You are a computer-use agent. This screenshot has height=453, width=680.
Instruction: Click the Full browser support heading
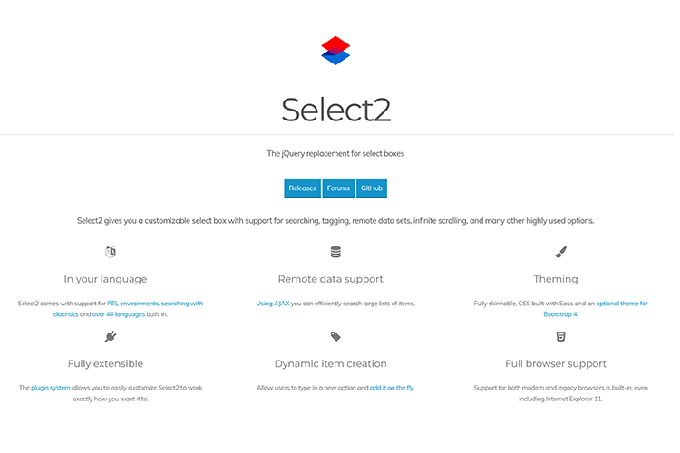[x=556, y=363]
